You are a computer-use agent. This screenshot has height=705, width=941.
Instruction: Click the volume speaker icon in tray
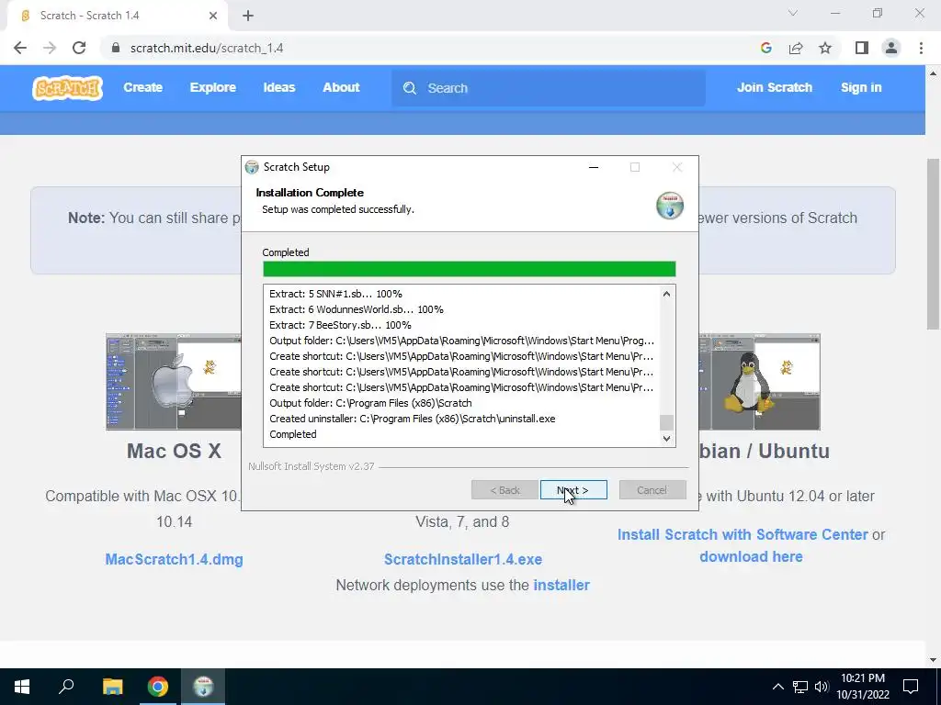[x=822, y=687]
